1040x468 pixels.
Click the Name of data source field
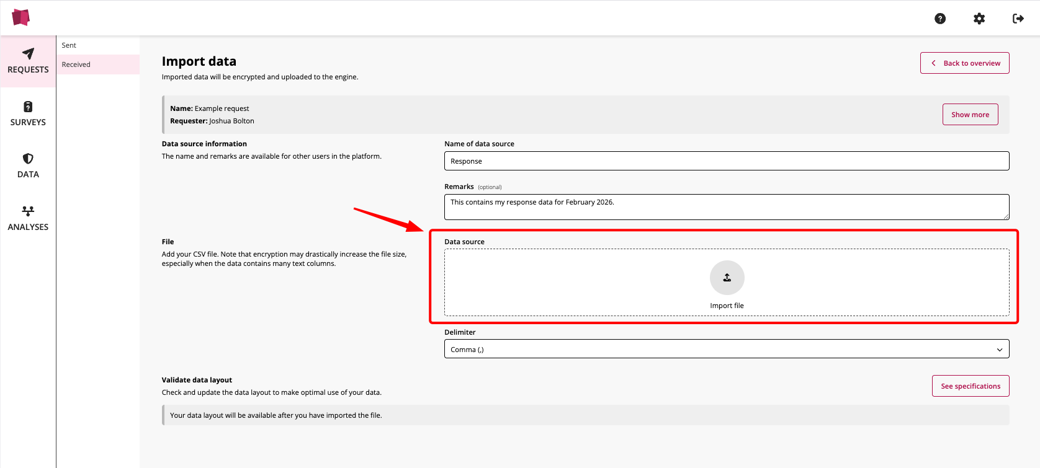[x=726, y=161]
